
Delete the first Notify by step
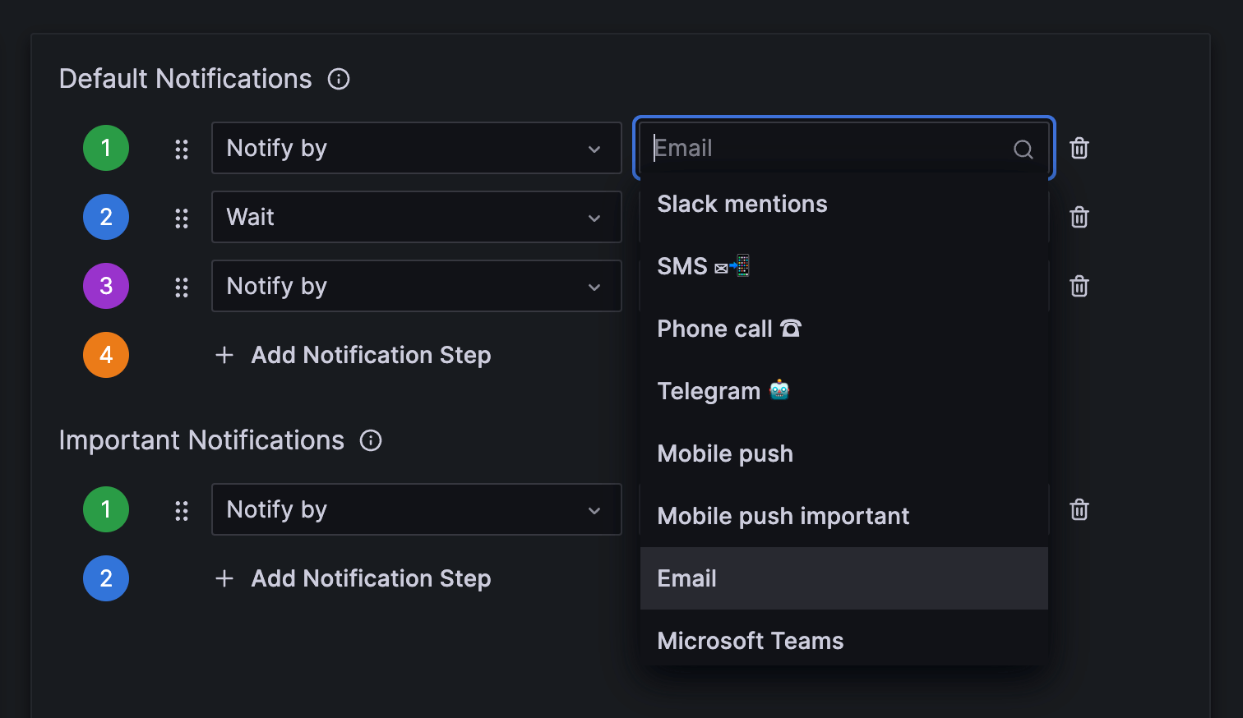click(x=1079, y=148)
